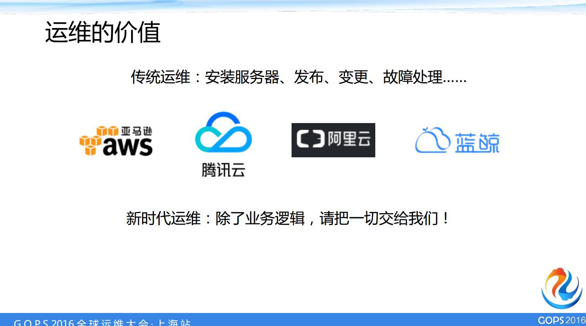
Task: Select the slide title 运维的价值
Action: click(102, 33)
